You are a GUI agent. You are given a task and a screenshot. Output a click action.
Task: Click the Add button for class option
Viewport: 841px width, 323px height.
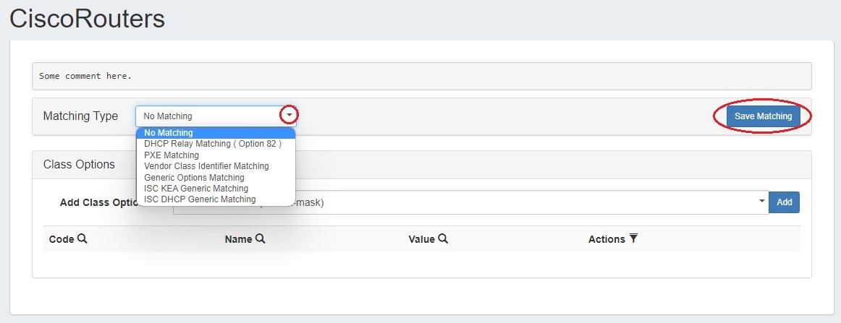(x=784, y=202)
